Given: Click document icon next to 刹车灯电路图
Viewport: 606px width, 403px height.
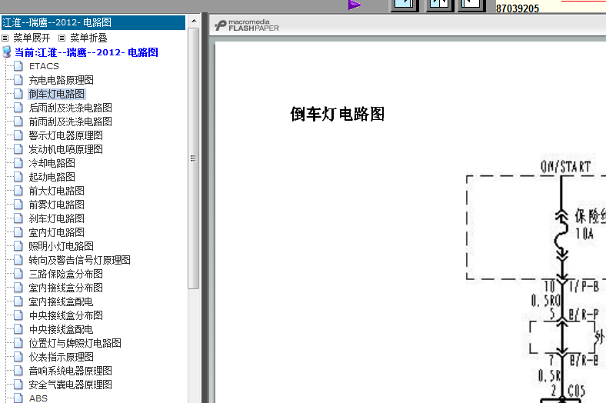Looking at the screenshot, I should point(18,218).
